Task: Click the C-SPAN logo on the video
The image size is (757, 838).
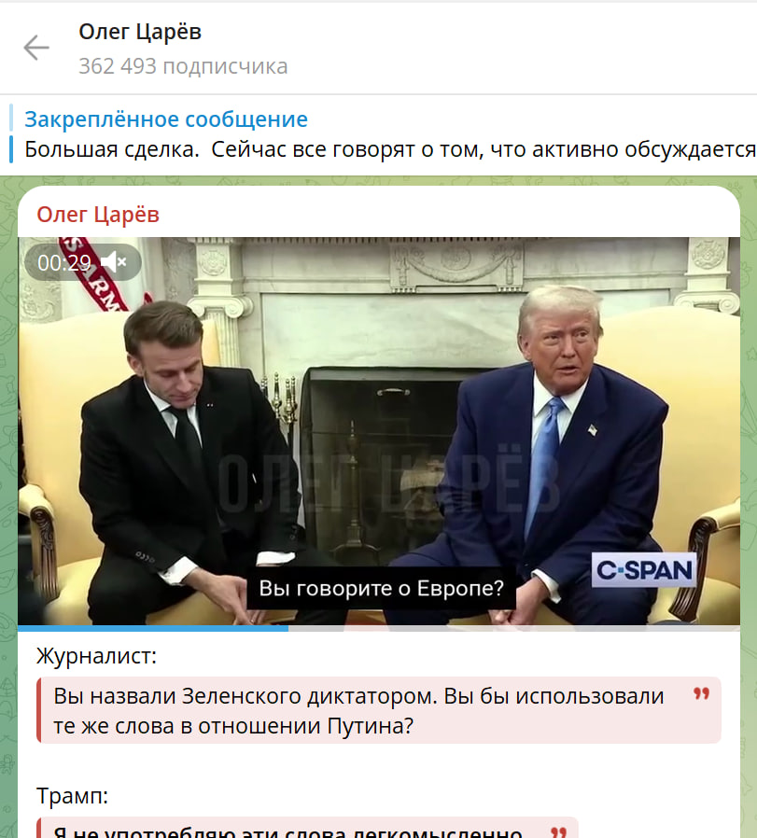Action: (644, 570)
